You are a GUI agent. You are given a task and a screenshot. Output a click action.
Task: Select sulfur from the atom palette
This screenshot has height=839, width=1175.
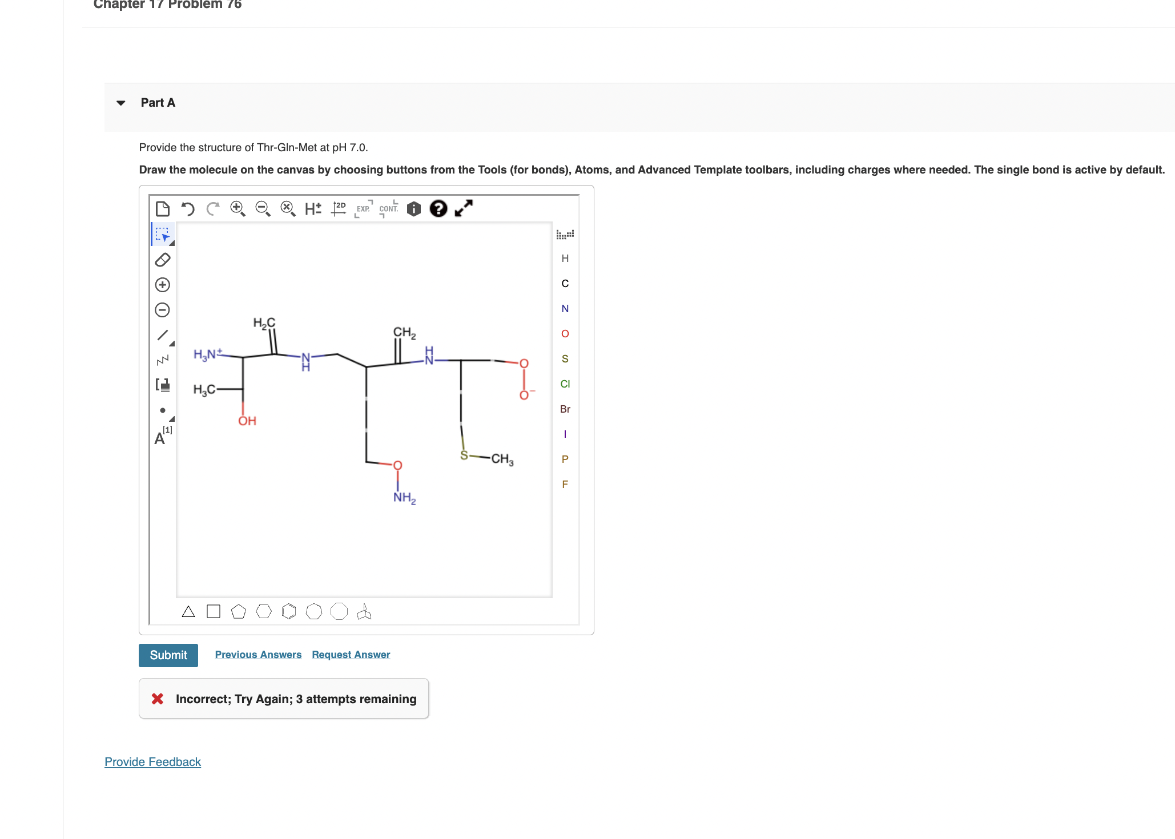coord(565,358)
